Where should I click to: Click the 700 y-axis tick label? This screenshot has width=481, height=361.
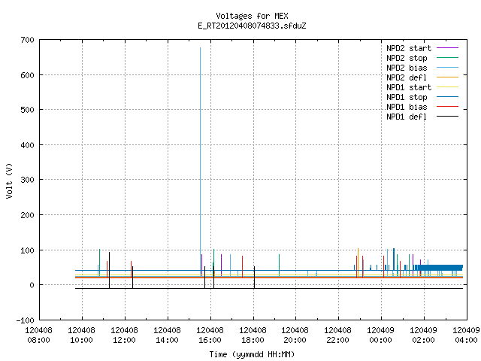[27, 40]
